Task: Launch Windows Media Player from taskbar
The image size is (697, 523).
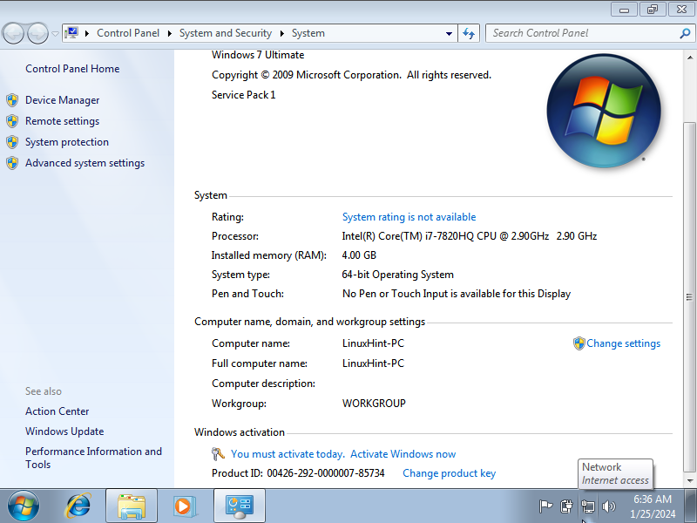Action: point(184,506)
